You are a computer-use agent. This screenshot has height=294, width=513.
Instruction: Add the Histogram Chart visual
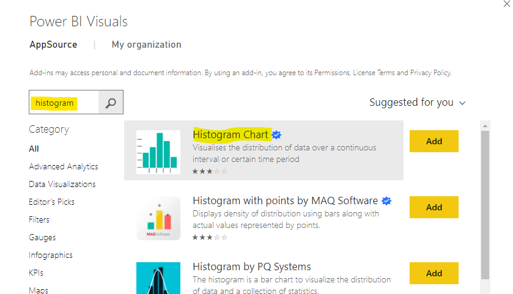tap(434, 141)
